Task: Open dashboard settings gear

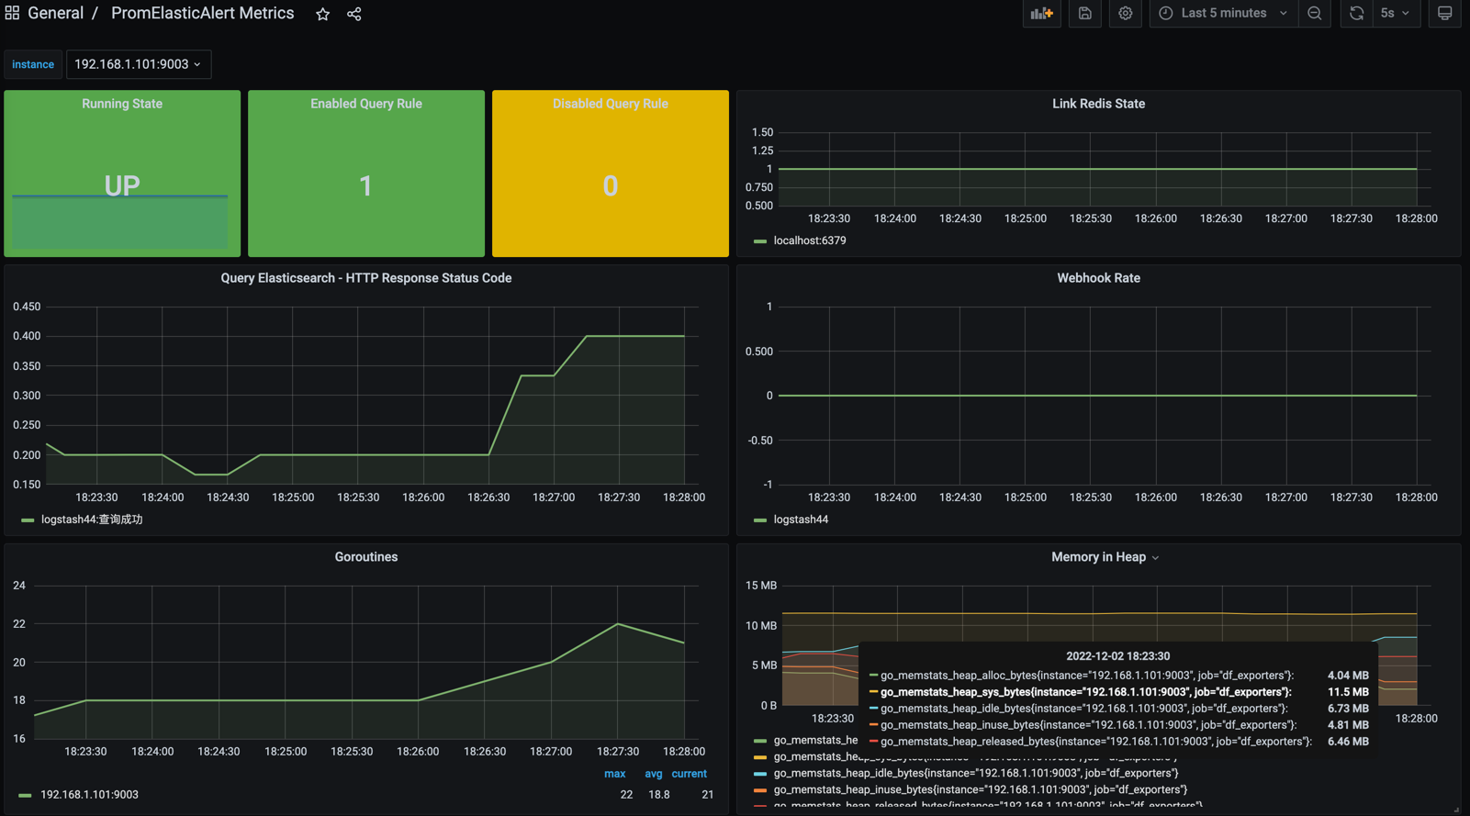Action: point(1125,13)
